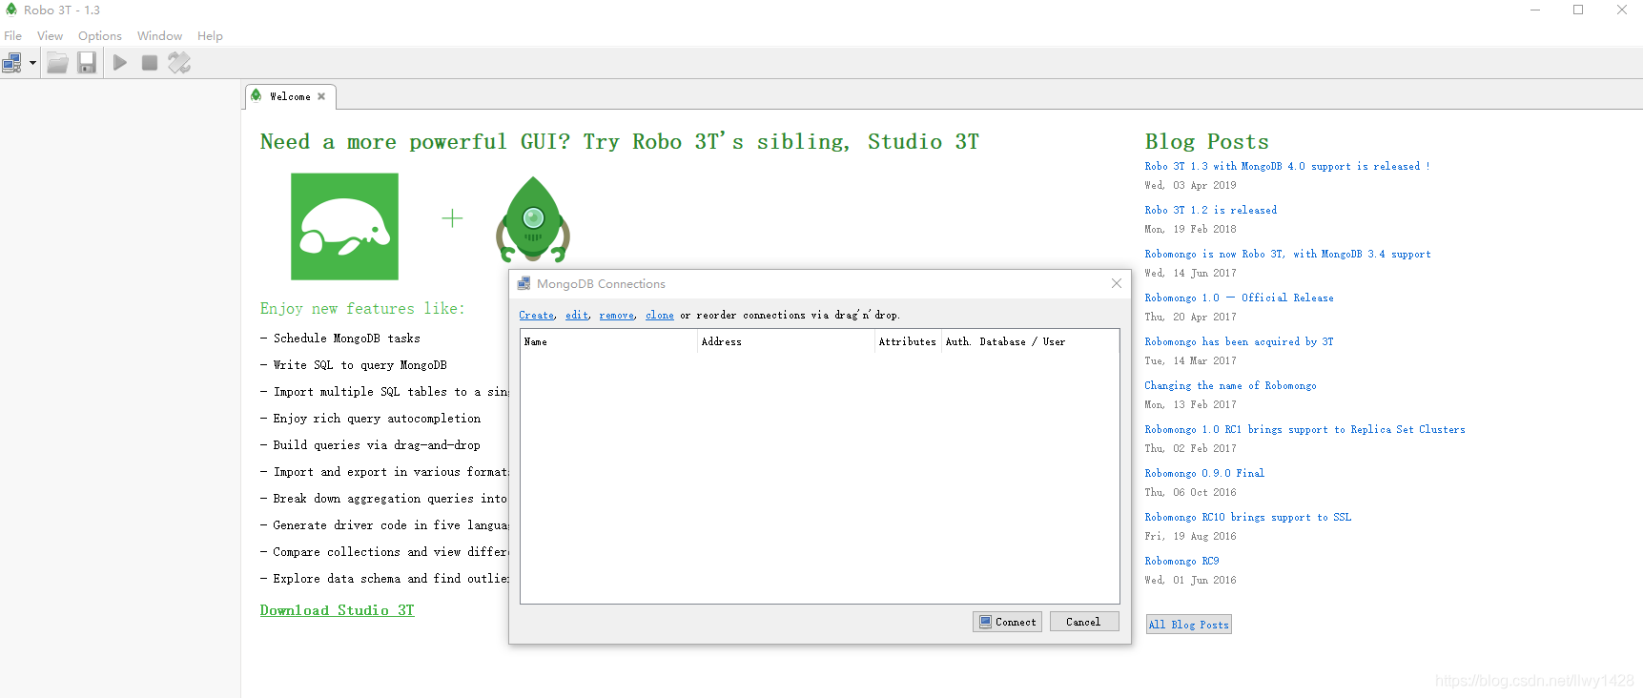Click 'Enjoy rich query autocompletion' text
Viewport: 1643px width, 698px height.
377,419
